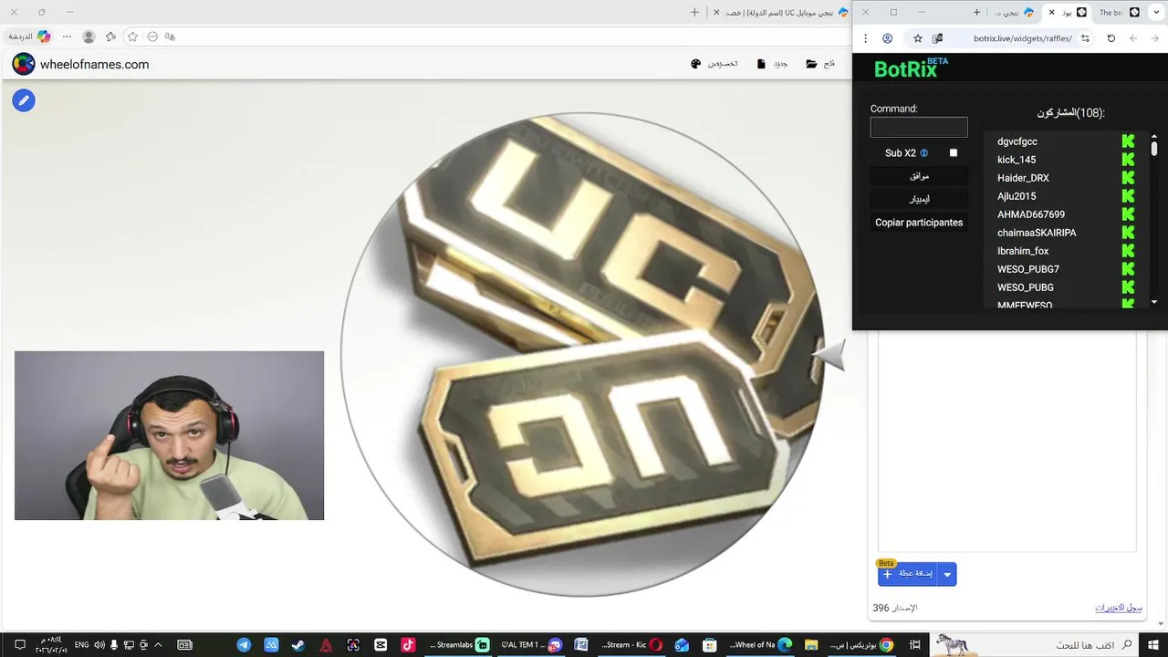Click the blue pencil edit icon
The image size is (1168, 657).
(24, 100)
